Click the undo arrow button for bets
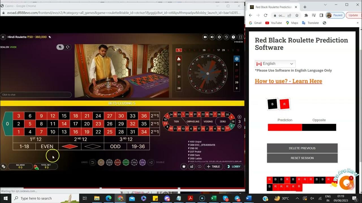 click(x=92, y=162)
